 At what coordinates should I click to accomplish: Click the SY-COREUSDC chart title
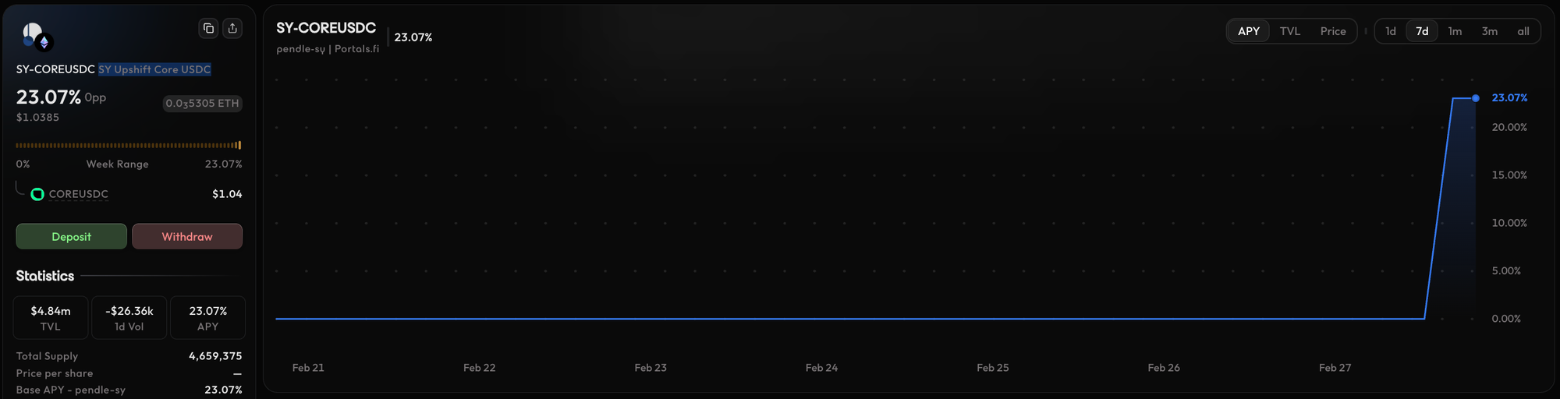326,28
